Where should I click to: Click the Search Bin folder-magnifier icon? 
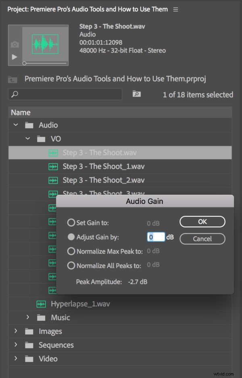point(136,94)
